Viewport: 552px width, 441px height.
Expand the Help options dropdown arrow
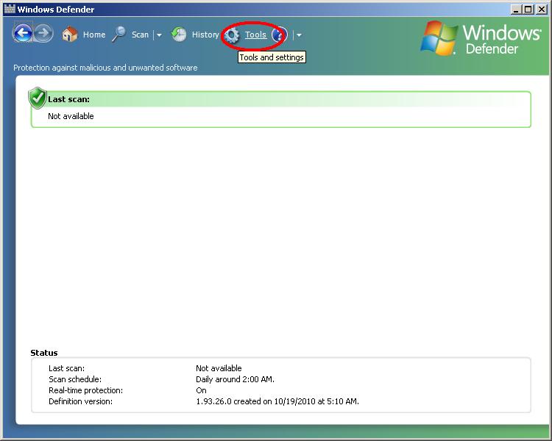(299, 35)
